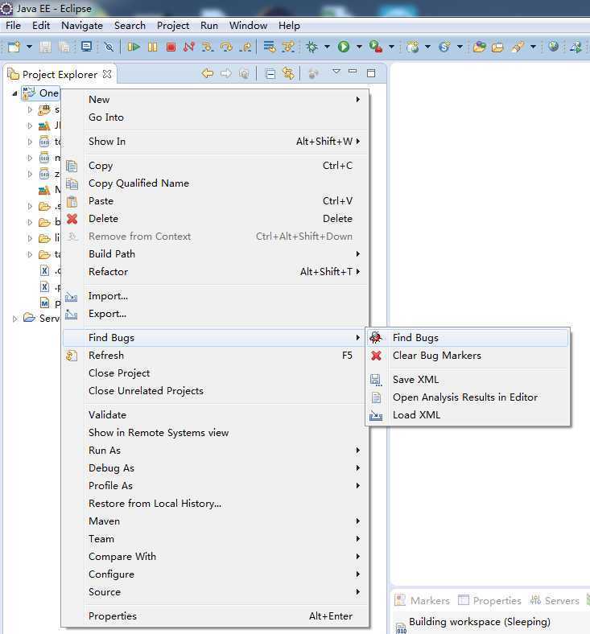Image resolution: width=590 pixels, height=634 pixels.
Task: Open the Window menu
Action: point(248,26)
